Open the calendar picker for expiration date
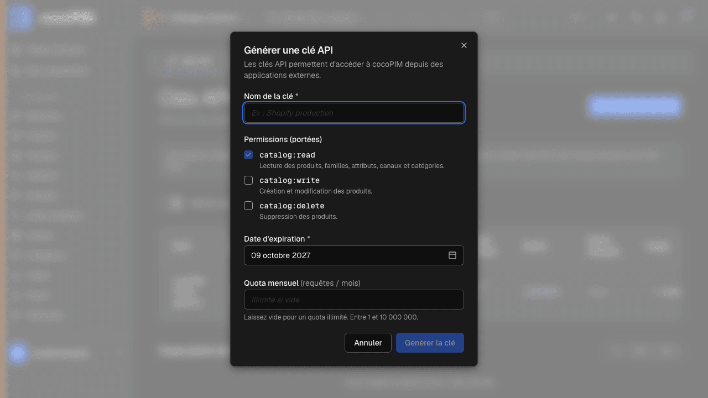 pos(452,255)
